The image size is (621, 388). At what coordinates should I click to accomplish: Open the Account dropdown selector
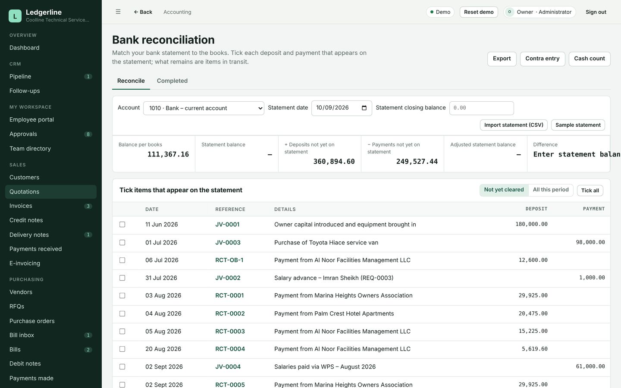pyautogui.click(x=204, y=108)
